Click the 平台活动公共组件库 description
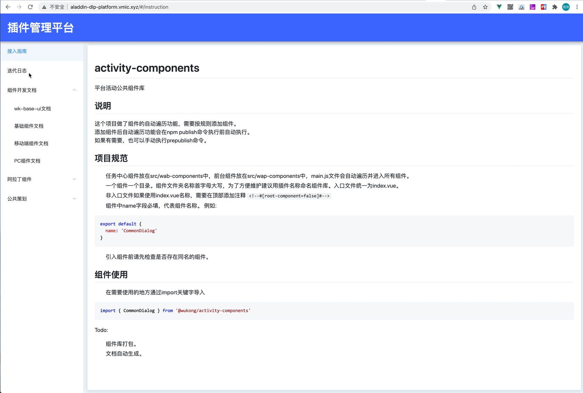 tap(120, 88)
